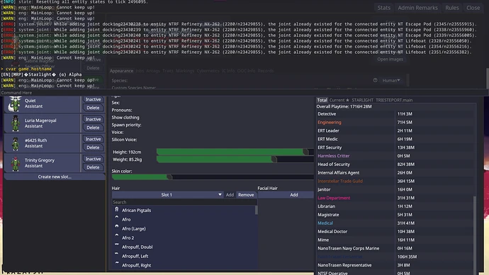Open the Appearance tab
489x275 pixels.
121,71
